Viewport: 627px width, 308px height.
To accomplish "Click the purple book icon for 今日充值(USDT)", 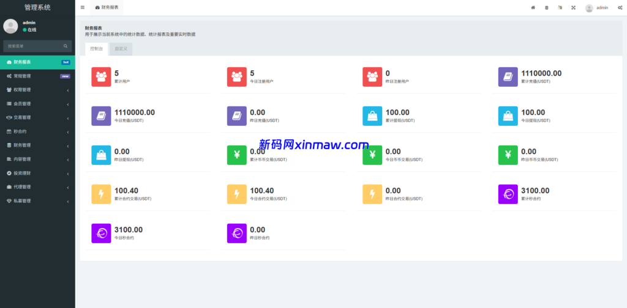I will (101, 116).
